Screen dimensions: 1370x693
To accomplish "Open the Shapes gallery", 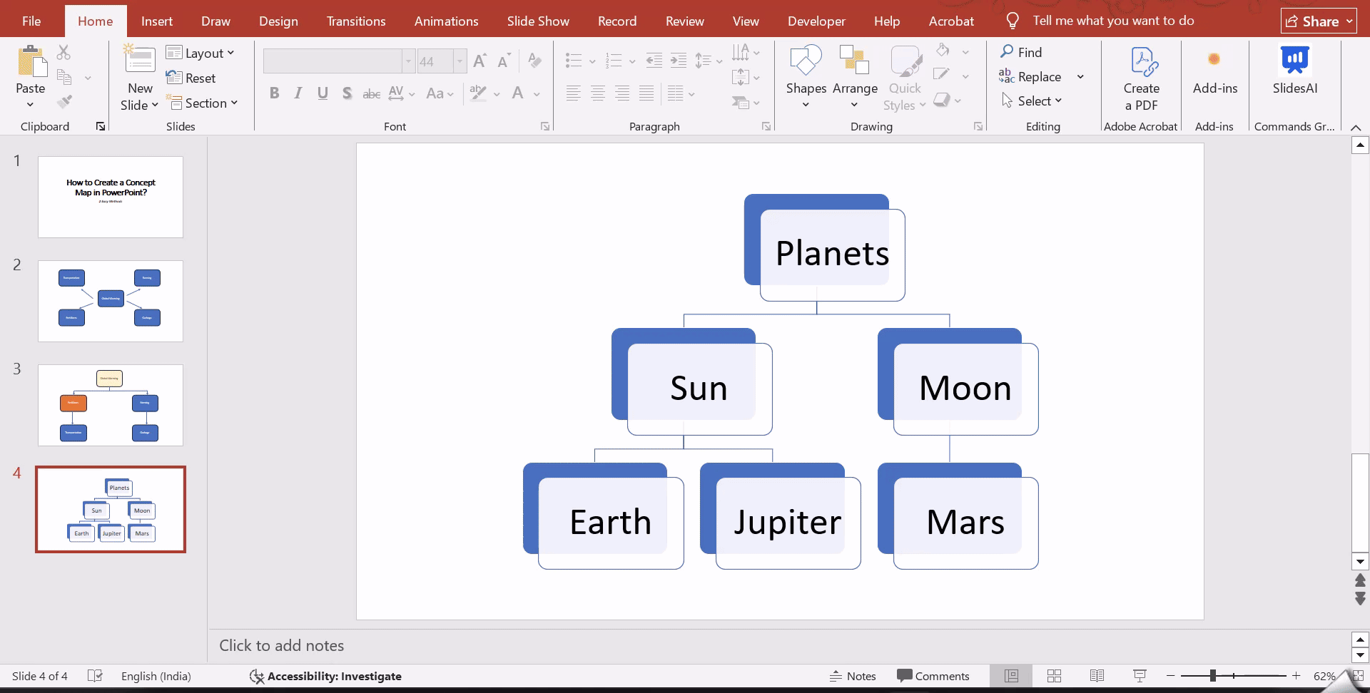I will (x=806, y=76).
